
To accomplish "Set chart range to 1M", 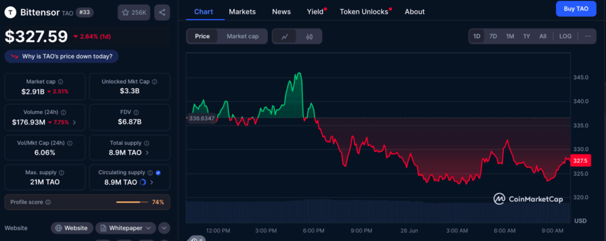I will point(510,36).
